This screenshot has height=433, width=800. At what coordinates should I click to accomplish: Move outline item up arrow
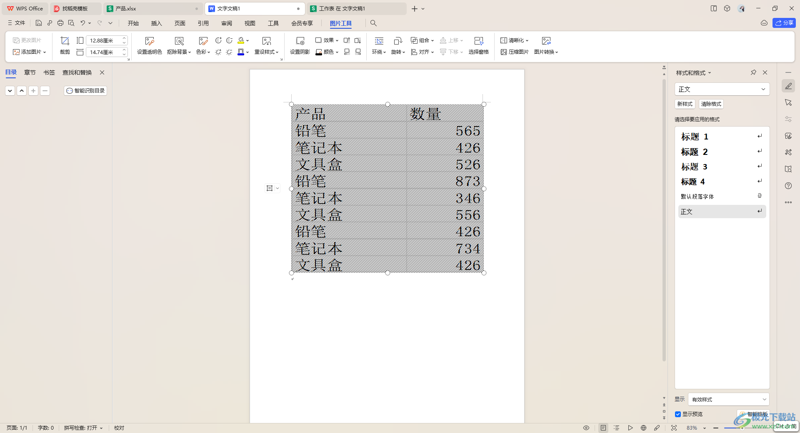22,90
